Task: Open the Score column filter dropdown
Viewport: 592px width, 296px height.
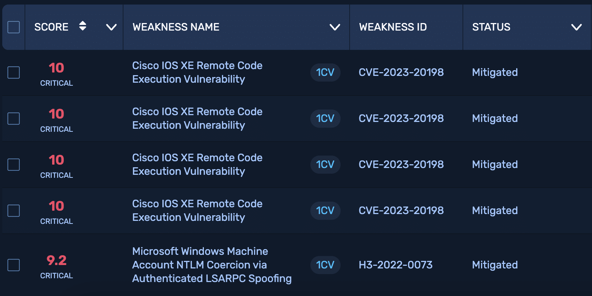Action: [111, 27]
